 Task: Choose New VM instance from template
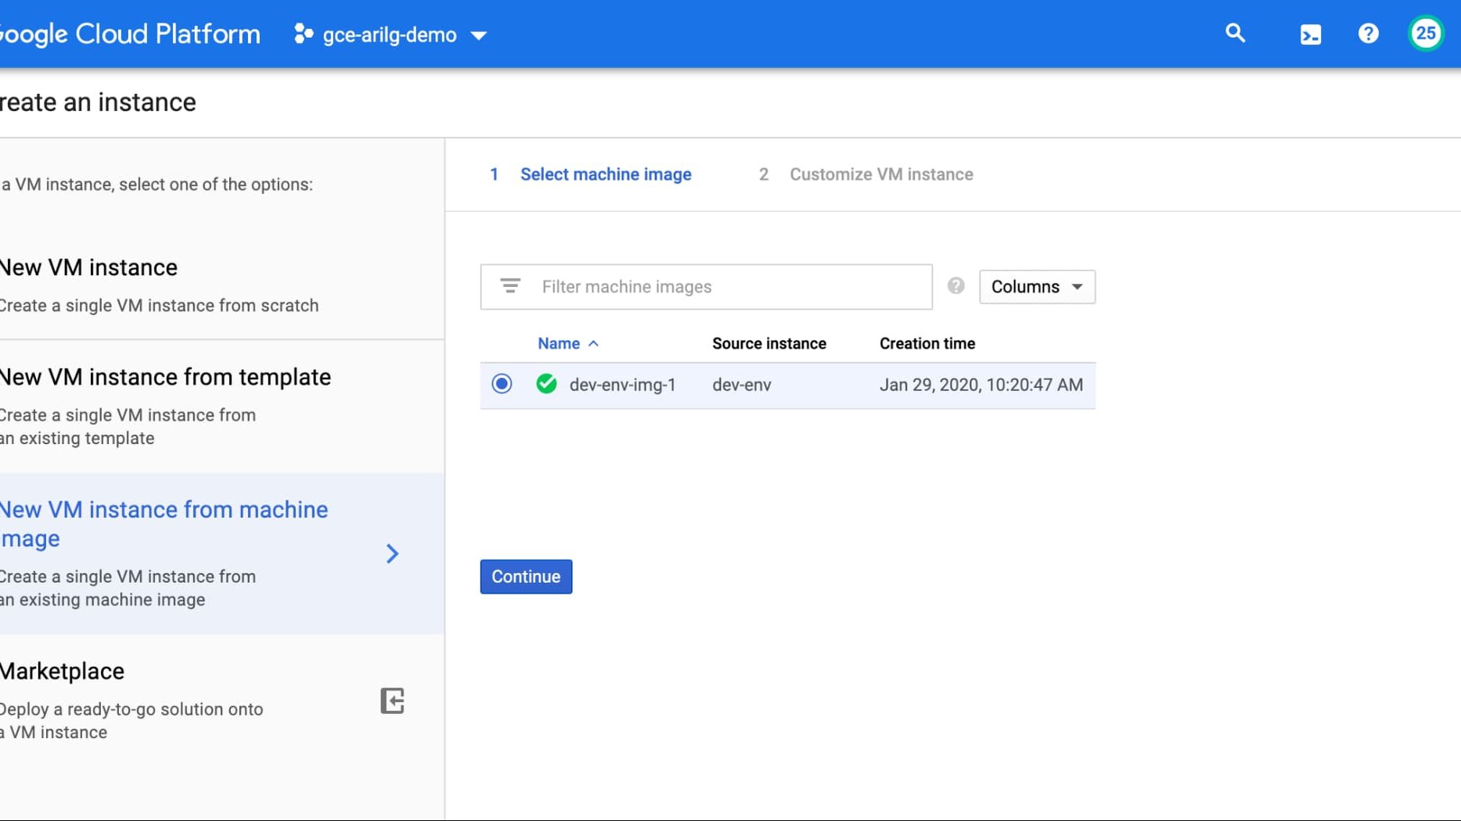click(x=222, y=406)
